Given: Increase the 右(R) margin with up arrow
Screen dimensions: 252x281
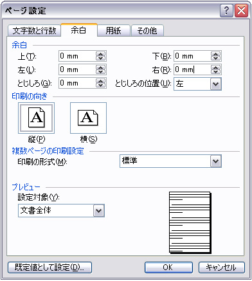Looking at the screenshot, I should 215,68.
